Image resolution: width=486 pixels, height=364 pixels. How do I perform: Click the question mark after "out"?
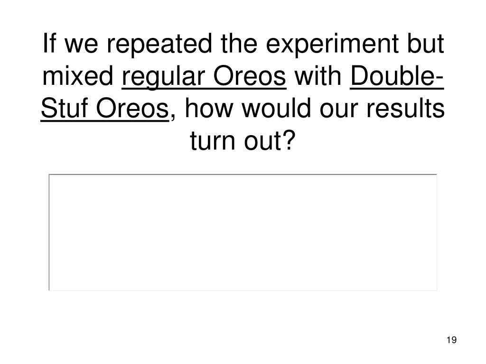(x=289, y=140)
